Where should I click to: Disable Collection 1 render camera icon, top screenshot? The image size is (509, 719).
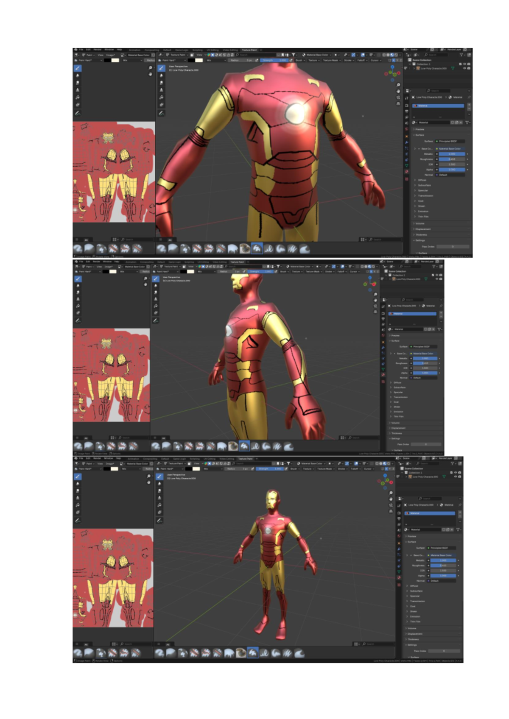click(469, 64)
